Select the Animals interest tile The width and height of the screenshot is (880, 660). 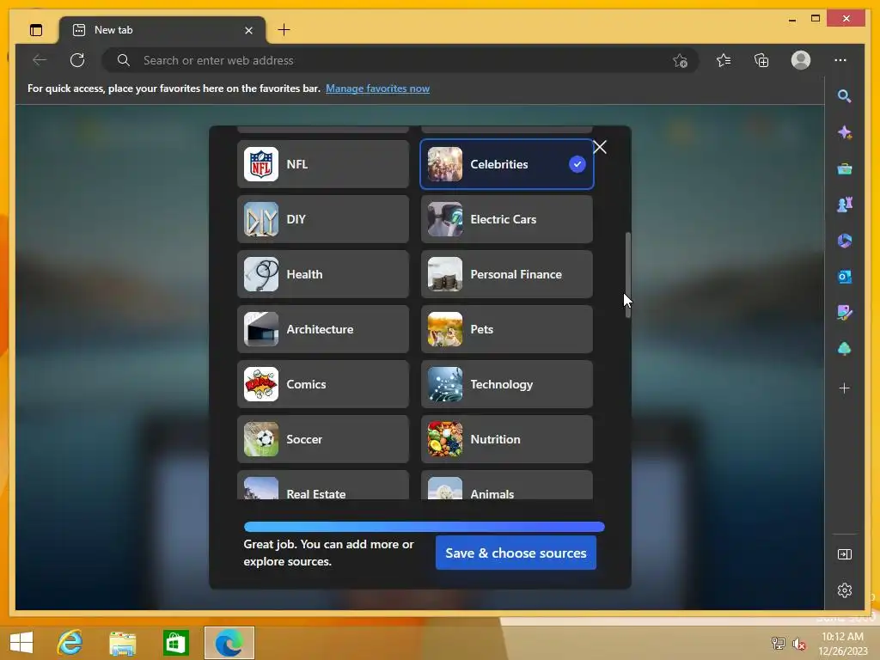click(507, 486)
